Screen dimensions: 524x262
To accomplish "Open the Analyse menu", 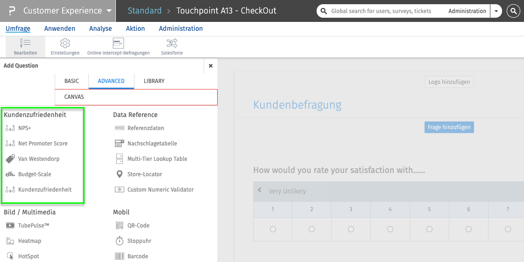I will (100, 28).
